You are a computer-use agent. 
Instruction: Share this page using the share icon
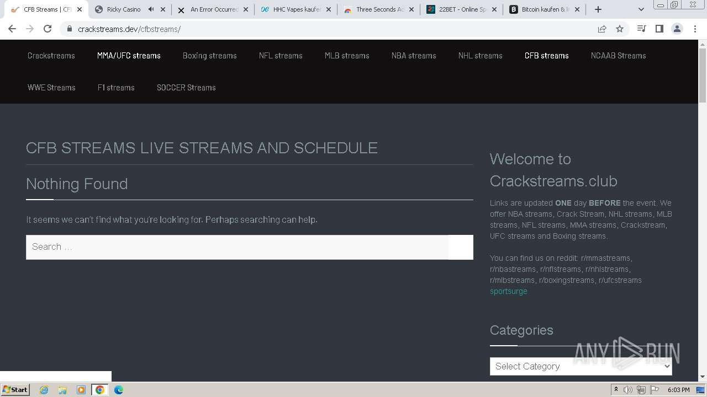click(602, 29)
